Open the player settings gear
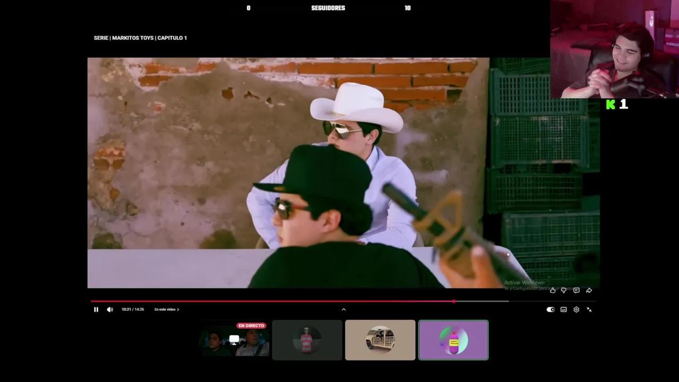 [576, 309]
